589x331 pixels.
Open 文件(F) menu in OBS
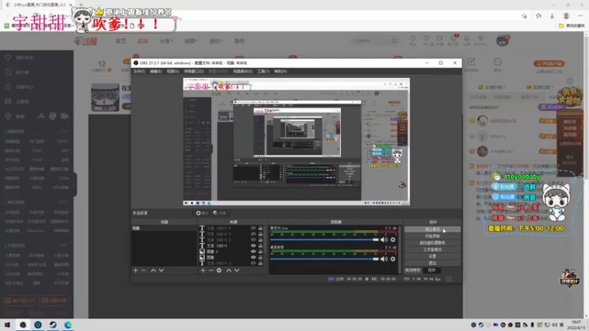[x=139, y=71]
